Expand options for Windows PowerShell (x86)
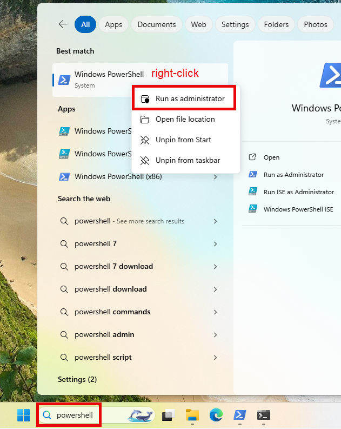The height and width of the screenshot is (429, 341). click(216, 177)
